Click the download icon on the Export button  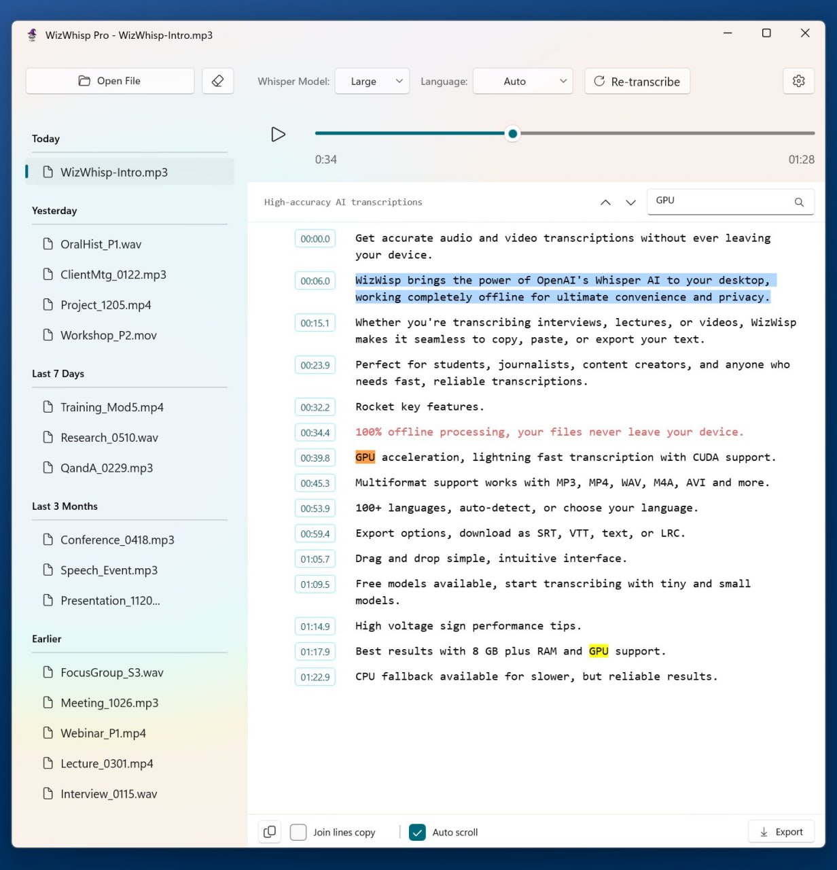(764, 831)
